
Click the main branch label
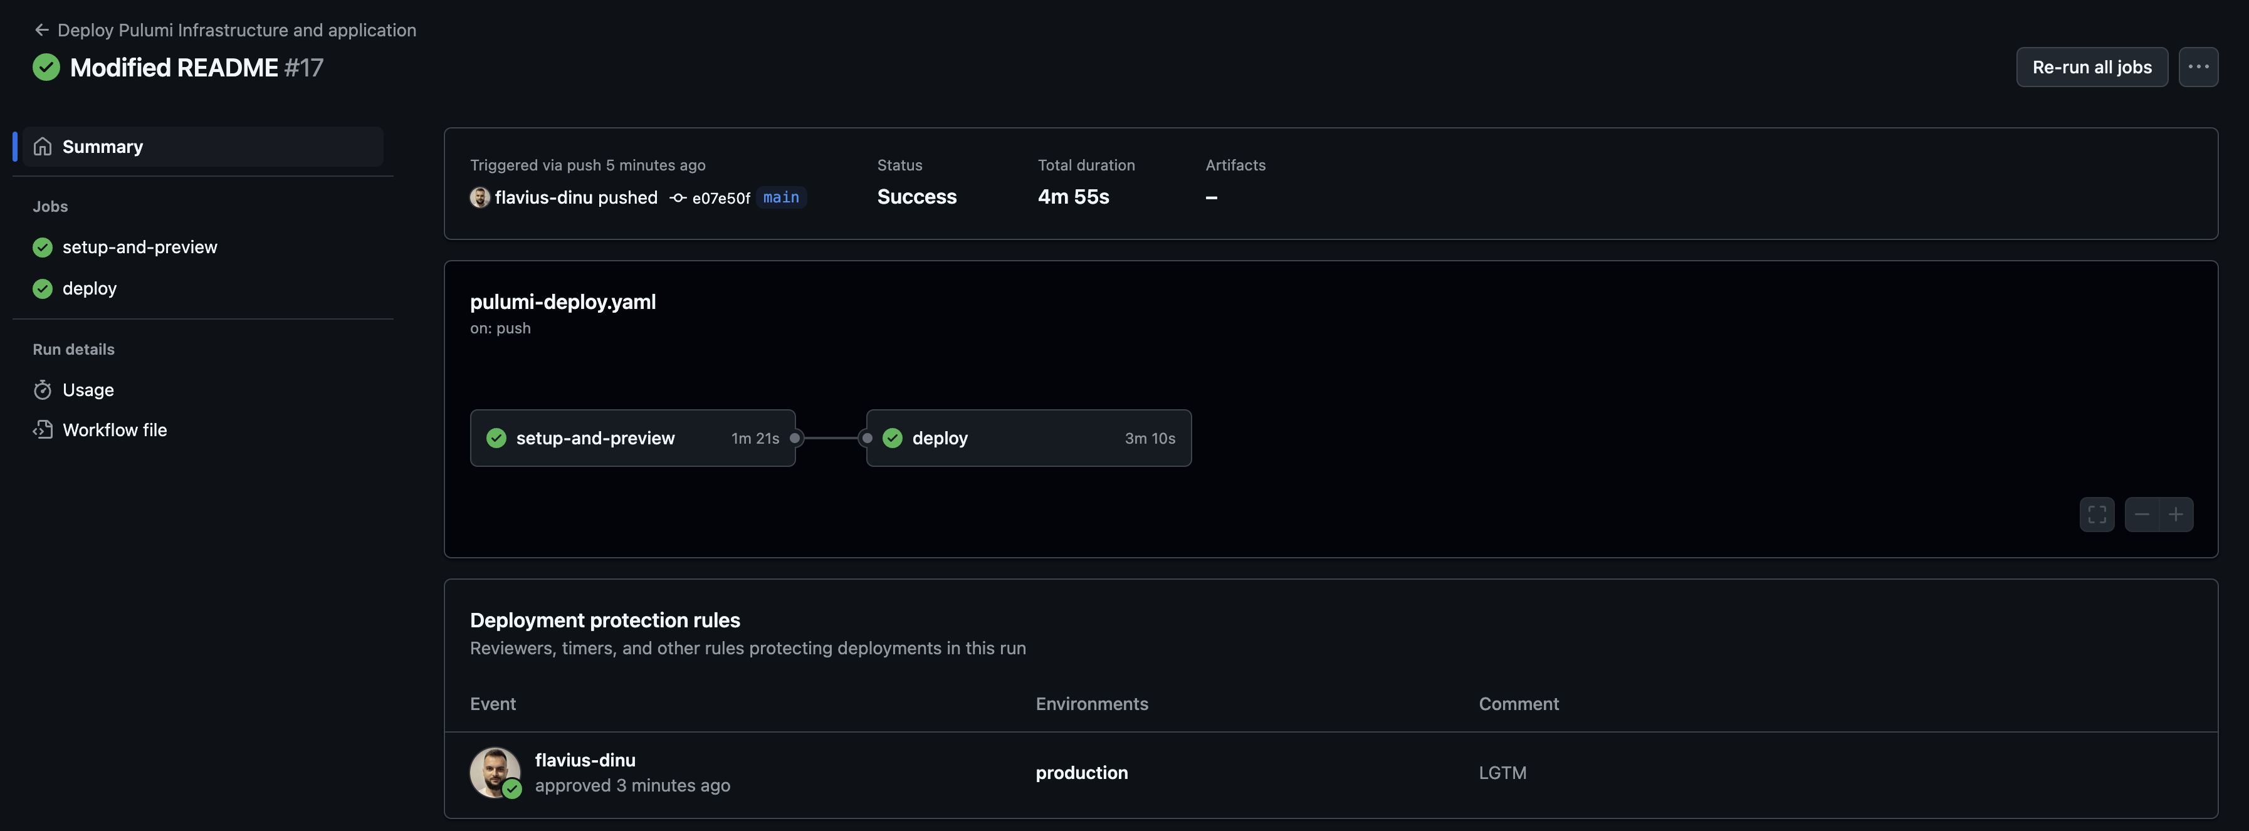782,197
